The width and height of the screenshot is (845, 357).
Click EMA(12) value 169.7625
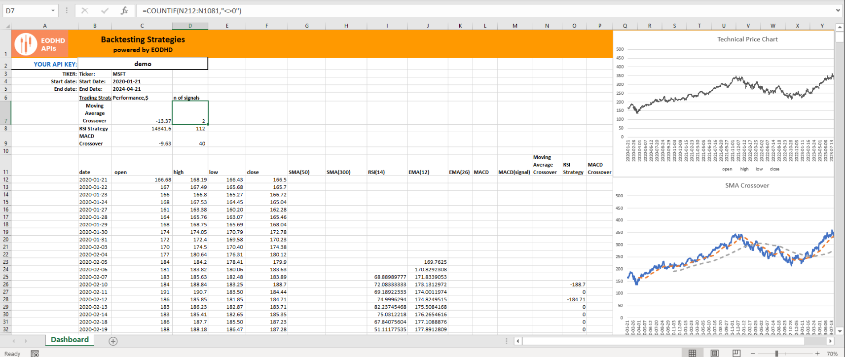click(x=427, y=262)
